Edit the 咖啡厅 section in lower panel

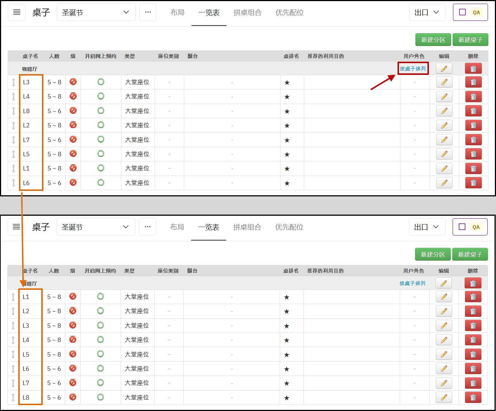coord(444,283)
